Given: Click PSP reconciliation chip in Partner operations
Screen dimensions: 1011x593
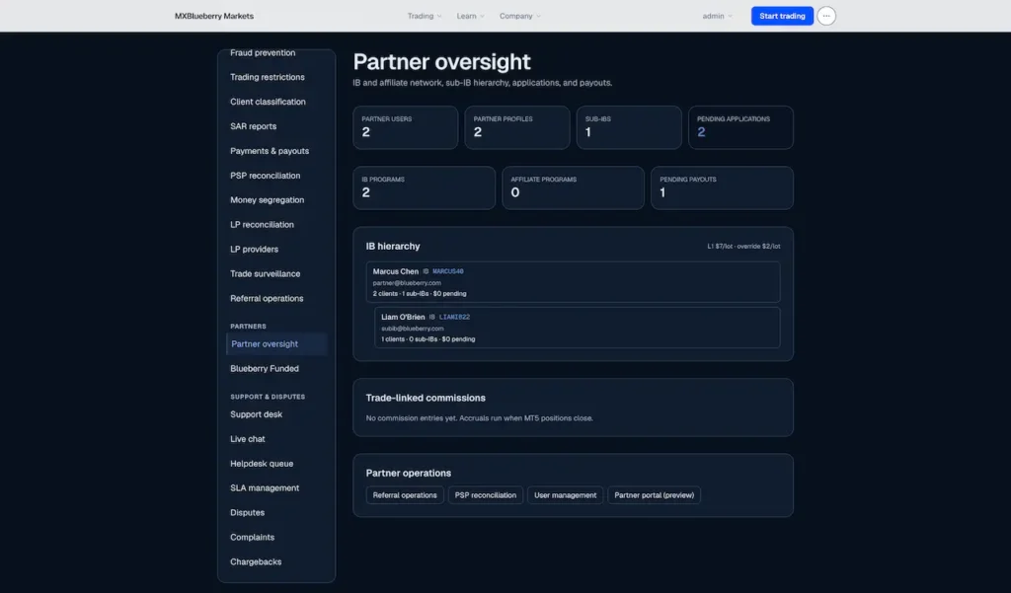Looking at the screenshot, I should (486, 495).
